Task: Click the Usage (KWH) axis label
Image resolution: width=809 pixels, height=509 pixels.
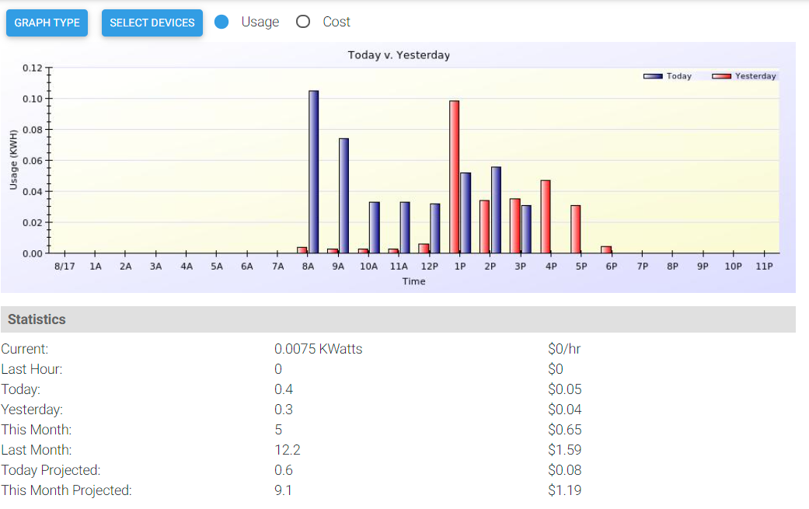Action: tap(14, 161)
